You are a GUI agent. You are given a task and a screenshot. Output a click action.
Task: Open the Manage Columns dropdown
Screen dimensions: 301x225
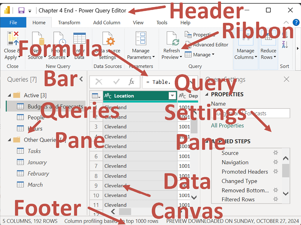click(x=245, y=54)
